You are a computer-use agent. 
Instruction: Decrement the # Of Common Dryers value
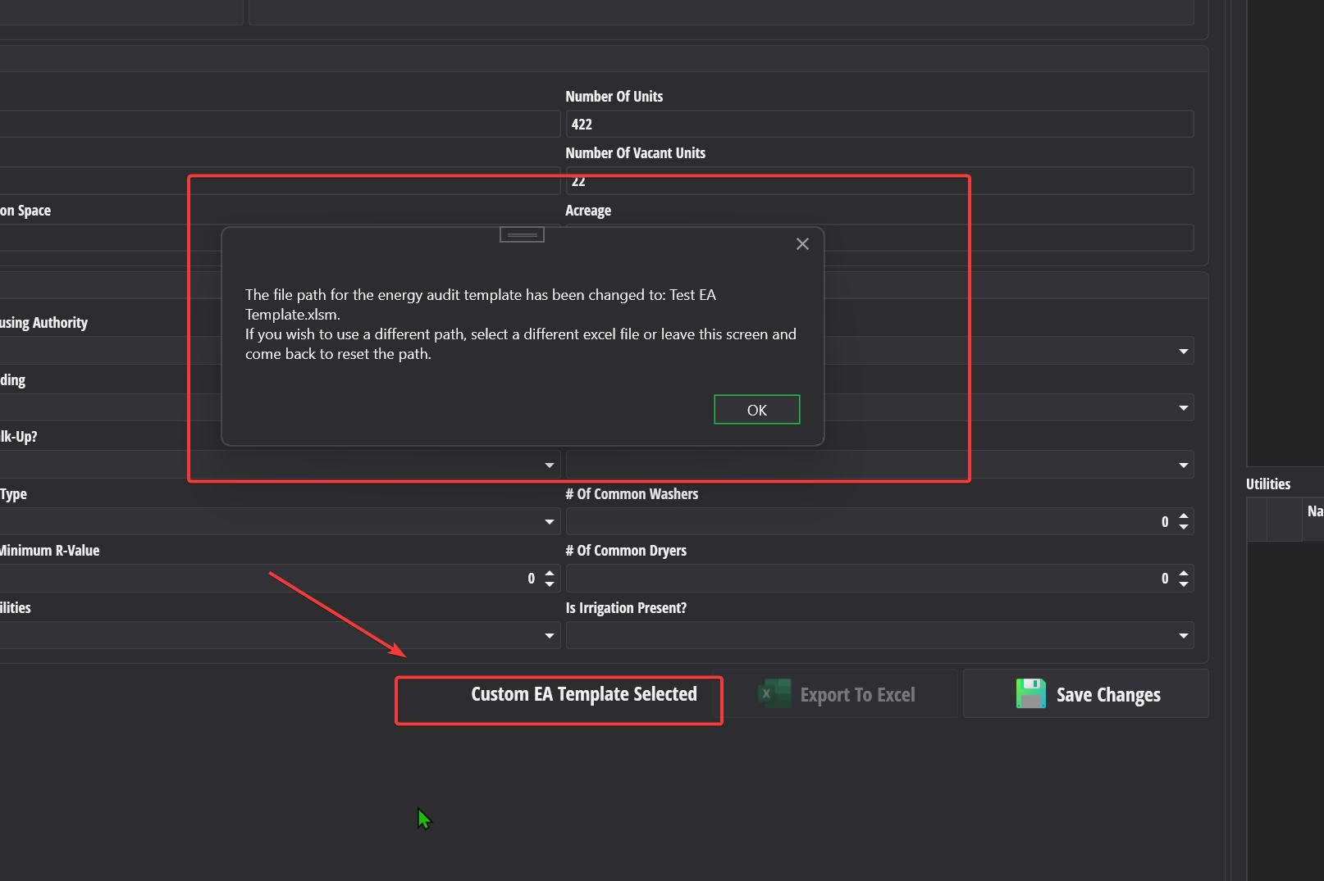[x=1182, y=583]
